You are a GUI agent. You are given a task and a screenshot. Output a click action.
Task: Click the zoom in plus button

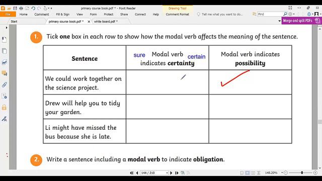315,173
